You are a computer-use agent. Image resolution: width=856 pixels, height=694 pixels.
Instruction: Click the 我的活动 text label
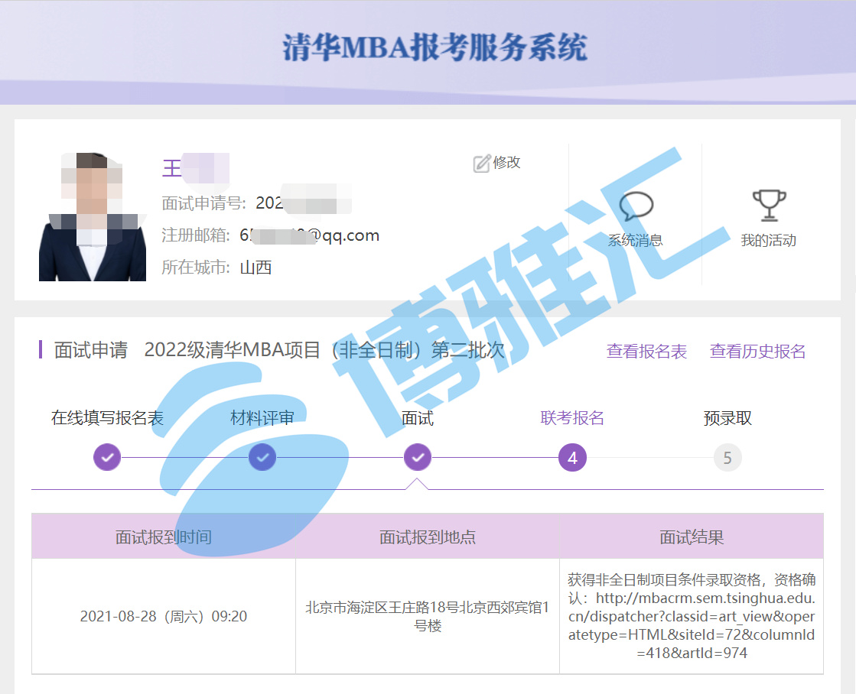click(769, 240)
